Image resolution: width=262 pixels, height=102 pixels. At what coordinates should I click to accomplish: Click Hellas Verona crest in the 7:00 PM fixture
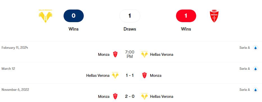pyautogui.click(x=144, y=54)
